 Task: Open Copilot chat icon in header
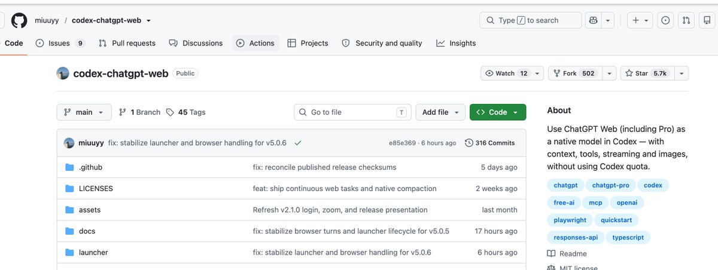click(x=594, y=20)
